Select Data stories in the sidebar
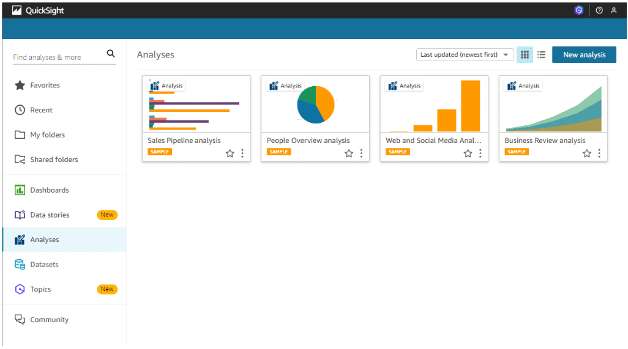Screen dimensions: 628x349 click(x=50, y=215)
